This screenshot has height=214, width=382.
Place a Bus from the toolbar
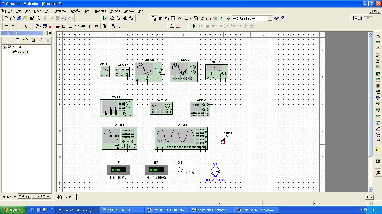(120, 26)
